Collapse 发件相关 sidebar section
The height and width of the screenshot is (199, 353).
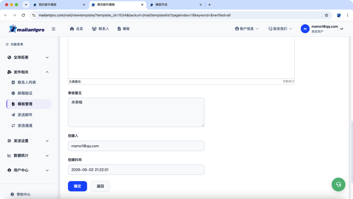(x=28, y=72)
